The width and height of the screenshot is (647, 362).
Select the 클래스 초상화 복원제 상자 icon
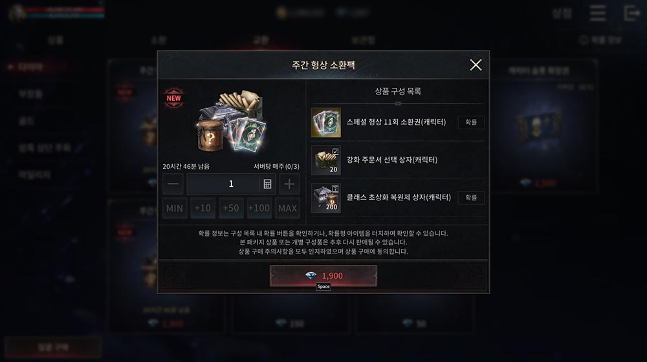(x=326, y=198)
